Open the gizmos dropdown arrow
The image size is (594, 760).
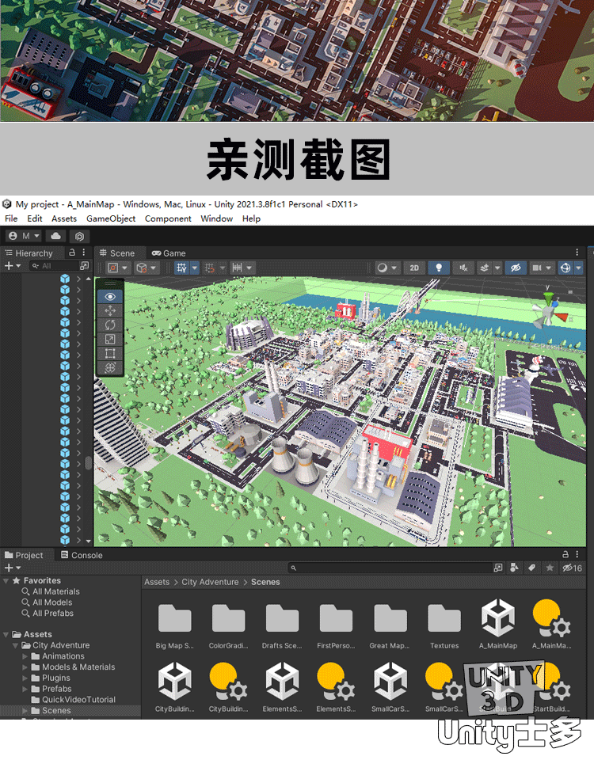[x=578, y=268]
